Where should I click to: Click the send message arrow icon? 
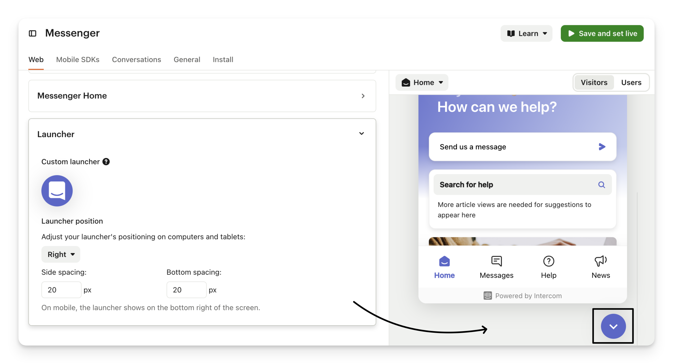tap(602, 147)
